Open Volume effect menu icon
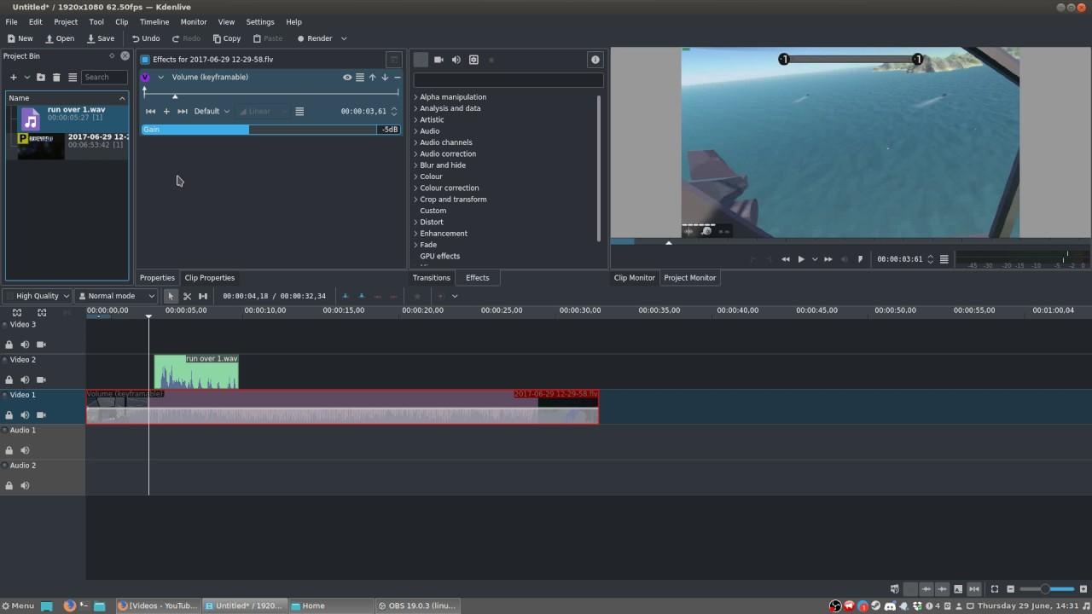This screenshot has width=1092, height=614. pos(360,77)
